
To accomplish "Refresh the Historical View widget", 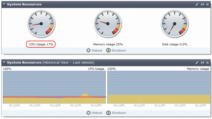I will pyautogui.click(x=202, y=63).
